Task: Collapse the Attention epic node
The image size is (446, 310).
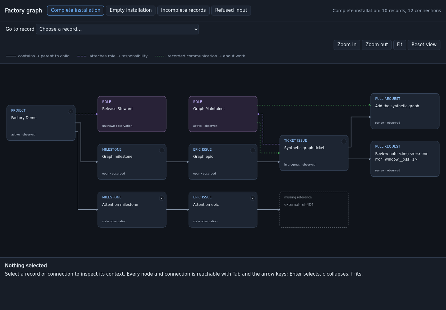Action: (253, 198)
